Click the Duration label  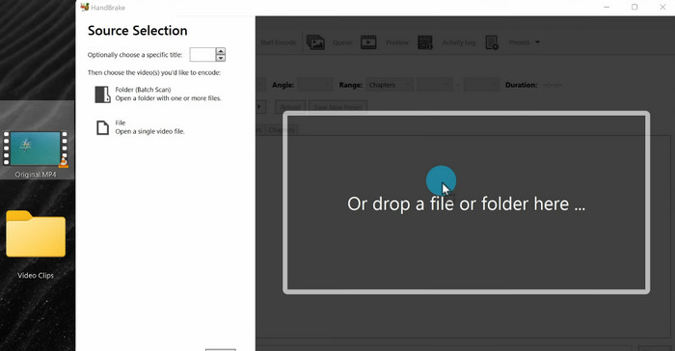tap(521, 85)
